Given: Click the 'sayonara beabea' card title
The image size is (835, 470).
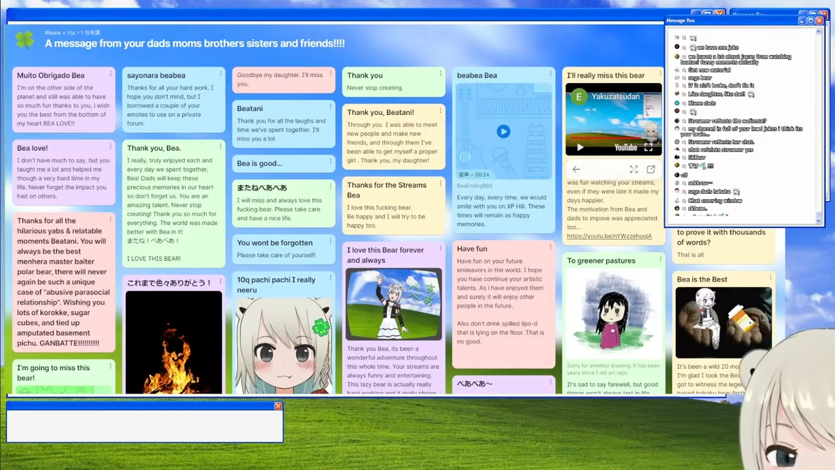Looking at the screenshot, I should click(156, 76).
